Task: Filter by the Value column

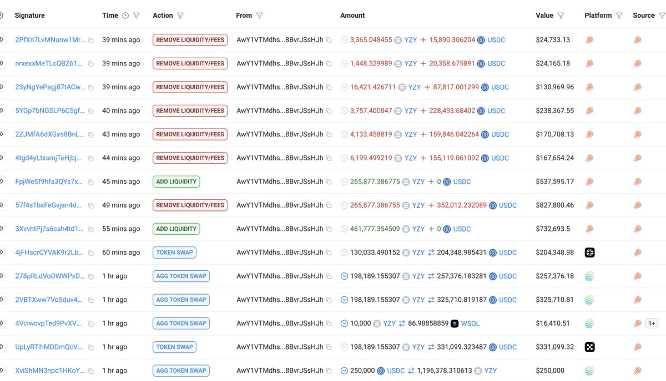Action: point(561,16)
